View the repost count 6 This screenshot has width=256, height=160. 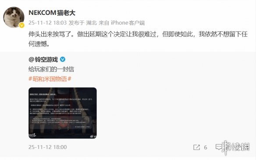(x=206, y=147)
